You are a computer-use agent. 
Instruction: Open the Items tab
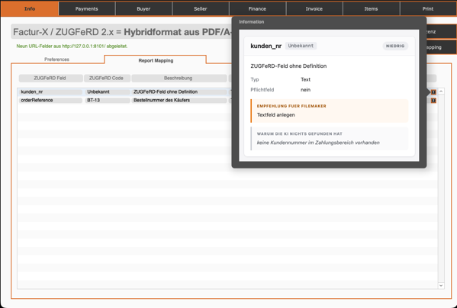point(371,8)
